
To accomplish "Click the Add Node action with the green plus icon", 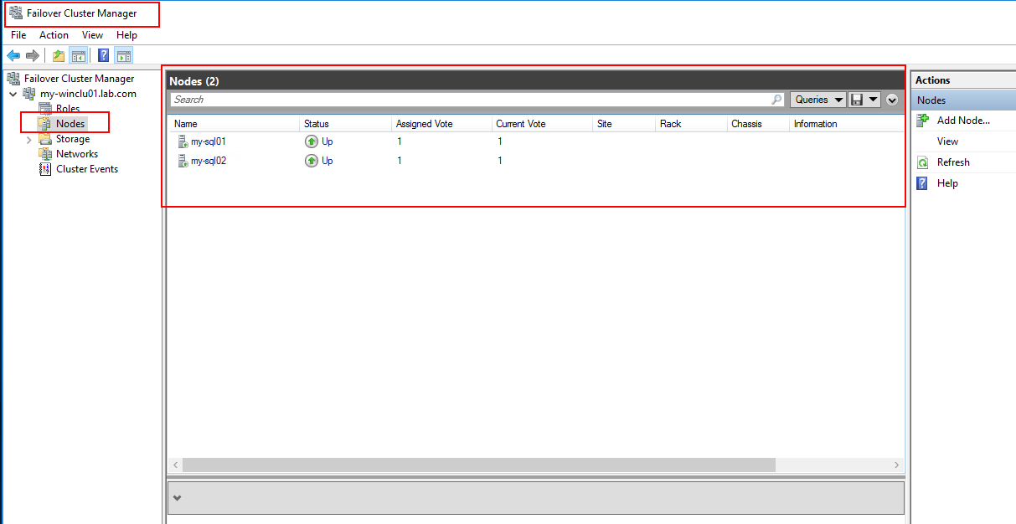I will tap(963, 121).
